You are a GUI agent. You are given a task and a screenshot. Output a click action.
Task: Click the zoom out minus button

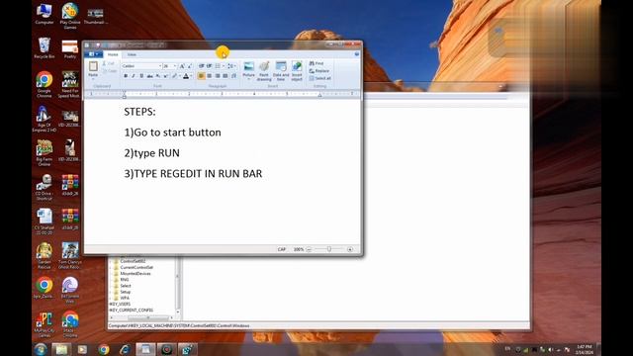pos(309,249)
